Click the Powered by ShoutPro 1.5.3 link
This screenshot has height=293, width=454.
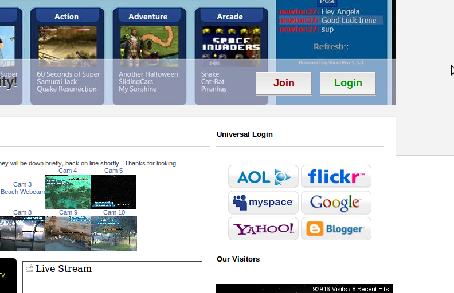pyautogui.click(x=331, y=62)
